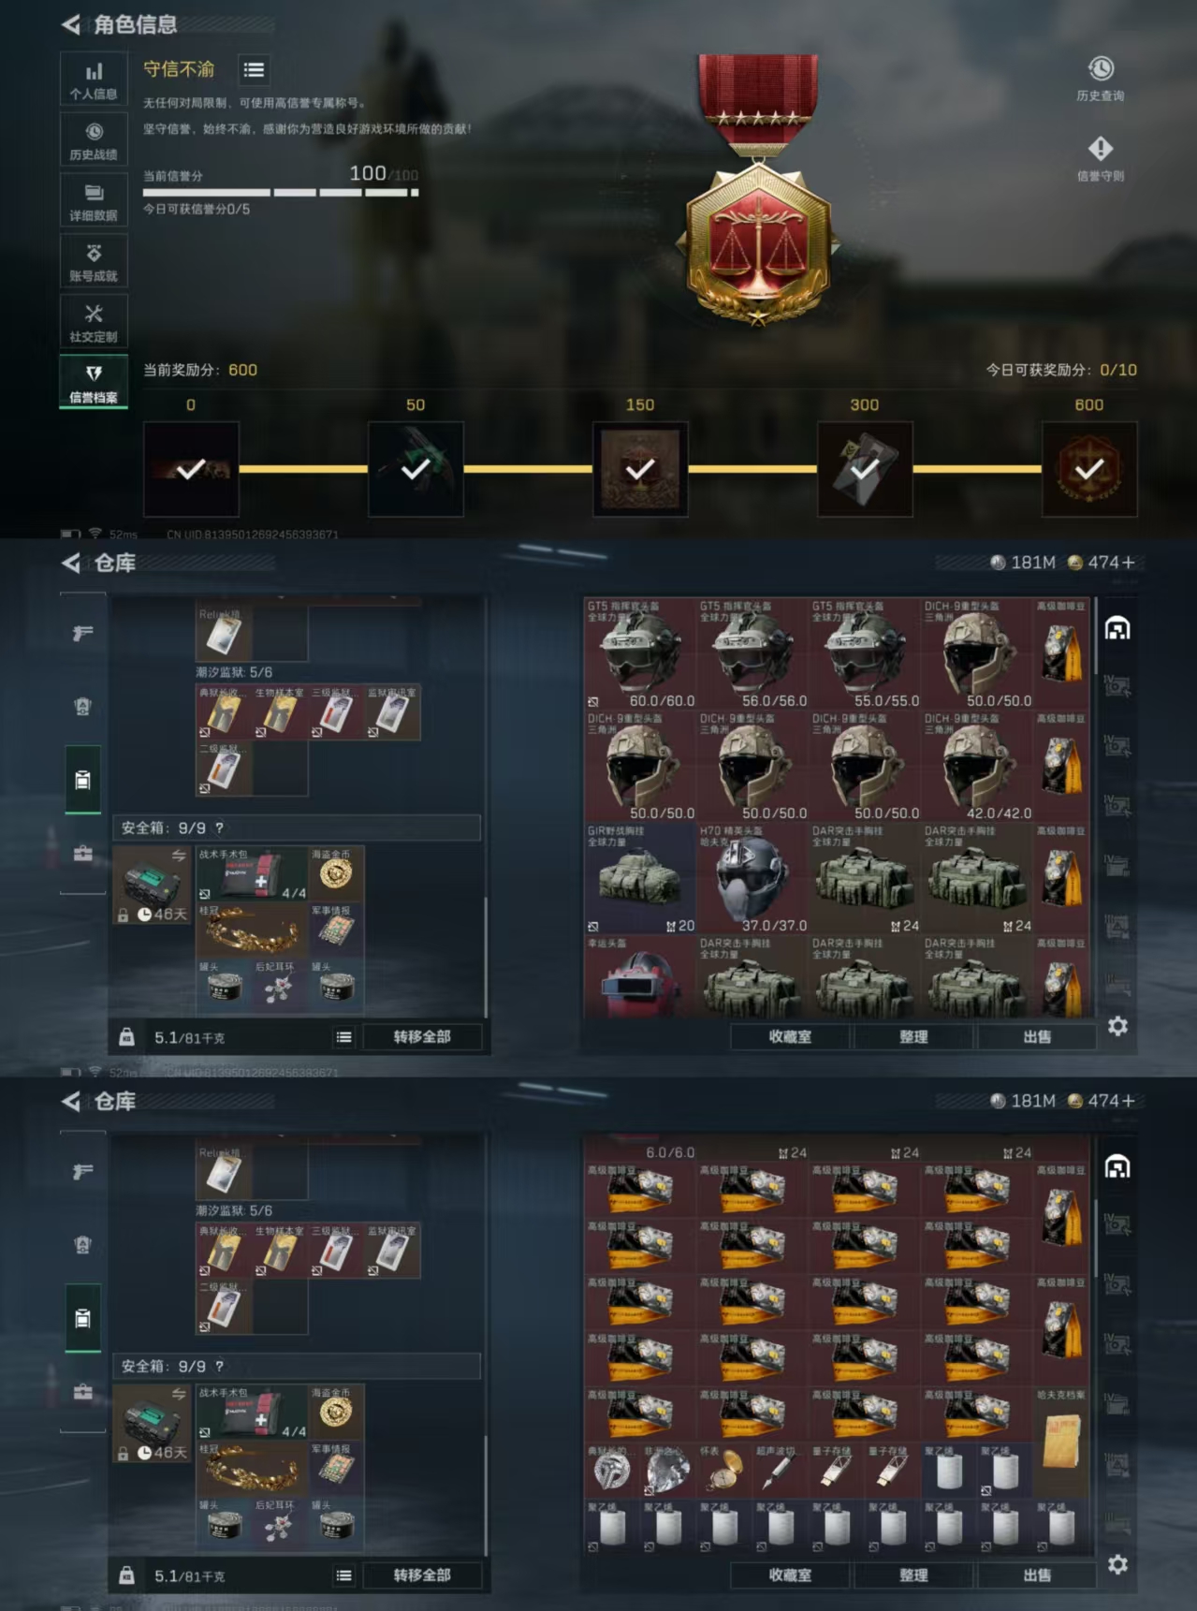Select the yellow 哈夫克档案 folder item
1197x1611 pixels.
[x=1061, y=1441]
